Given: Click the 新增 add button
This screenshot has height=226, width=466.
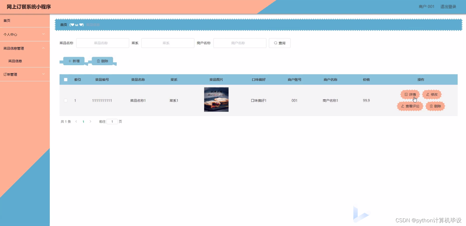Looking at the screenshot, I should (x=74, y=61).
